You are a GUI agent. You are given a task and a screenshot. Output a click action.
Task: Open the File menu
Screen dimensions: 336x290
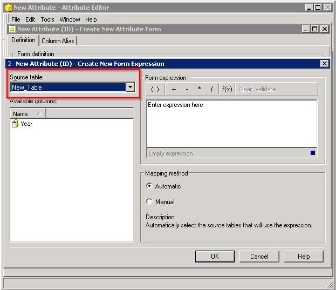pyautogui.click(x=16, y=19)
